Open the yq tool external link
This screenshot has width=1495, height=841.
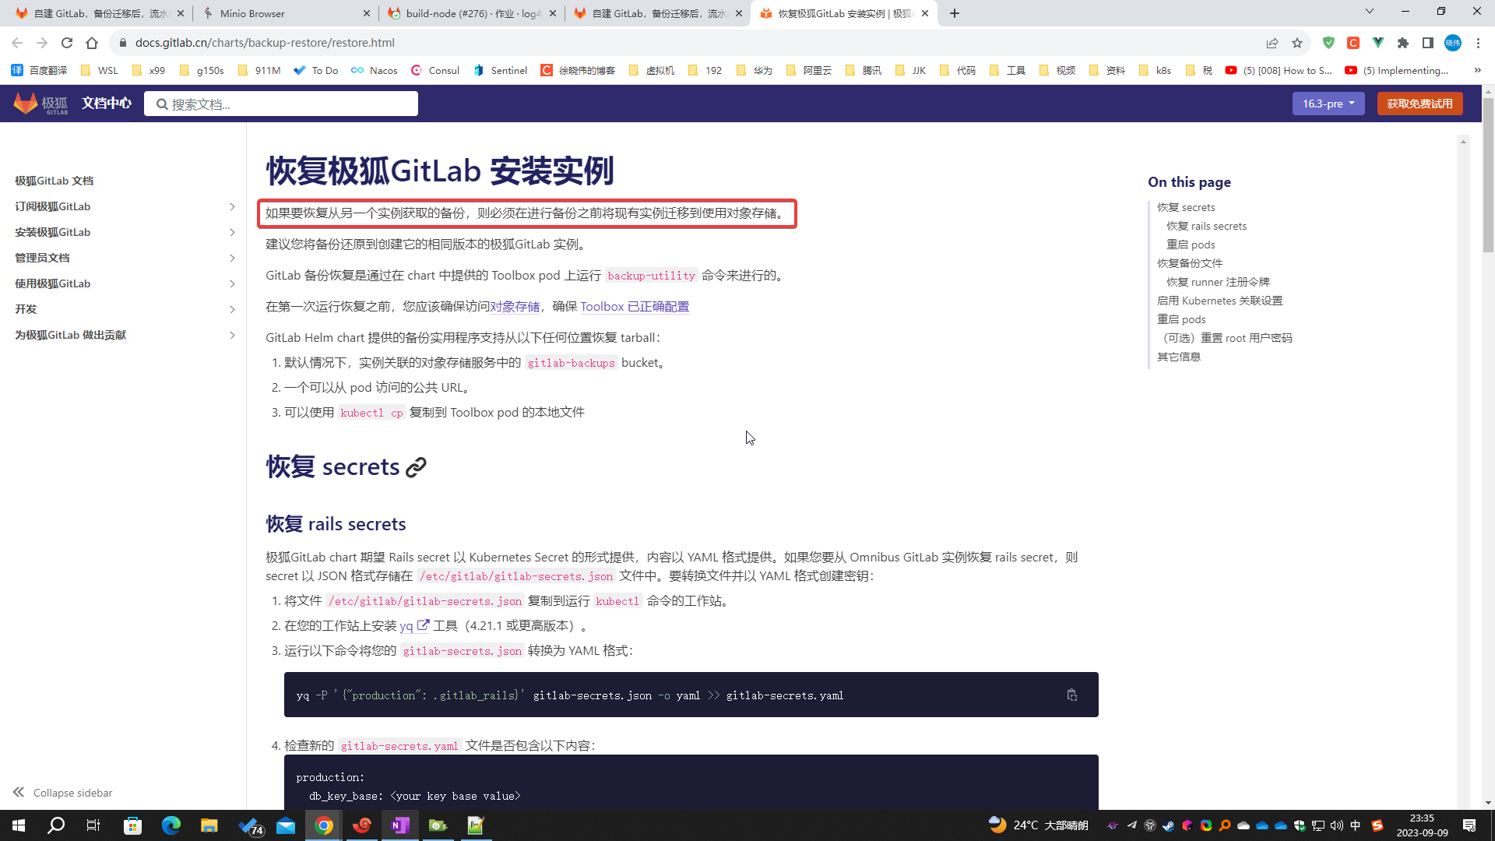pyautogui.click(x=414, y=626)
